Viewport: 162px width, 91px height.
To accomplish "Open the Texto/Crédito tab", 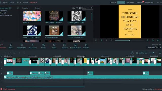I will (22, 46).
